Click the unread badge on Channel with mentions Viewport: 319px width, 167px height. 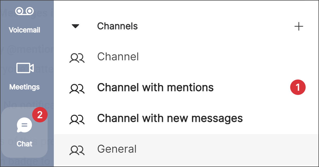(298, 87)
